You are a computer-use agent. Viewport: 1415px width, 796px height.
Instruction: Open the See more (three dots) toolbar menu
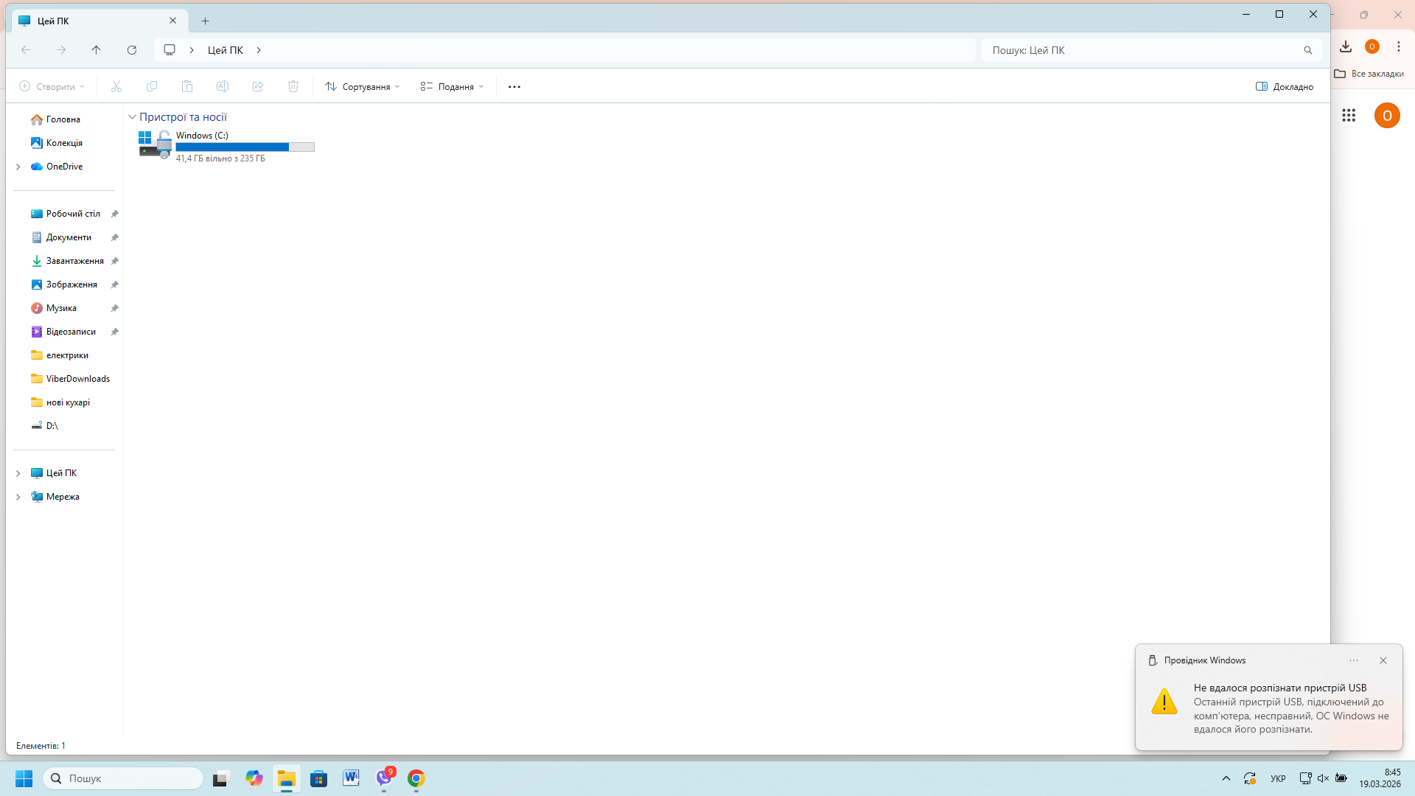[x=514, y=87]
